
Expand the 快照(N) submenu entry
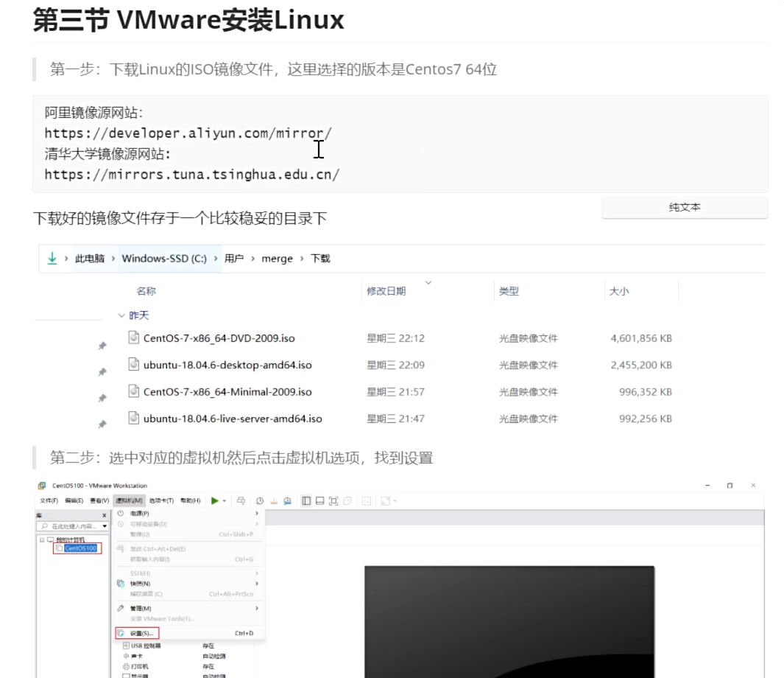(x=188, y=584)
